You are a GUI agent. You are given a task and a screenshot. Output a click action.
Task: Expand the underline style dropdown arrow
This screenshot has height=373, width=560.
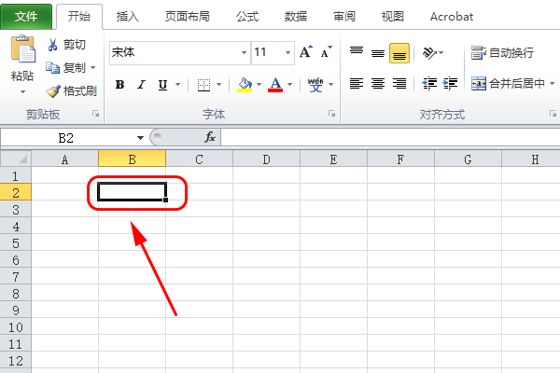click(178, 85)
